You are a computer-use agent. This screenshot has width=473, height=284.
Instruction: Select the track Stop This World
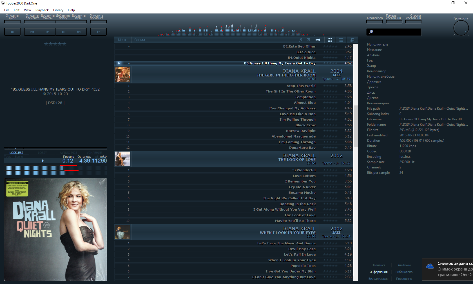pos(234,86)
